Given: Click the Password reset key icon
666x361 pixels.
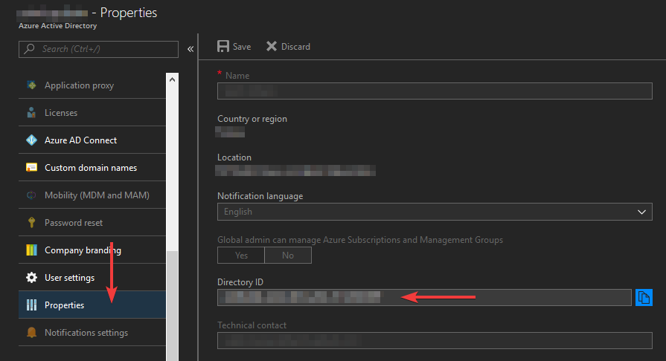Looking at the screenshot, I should coord(31,223).
